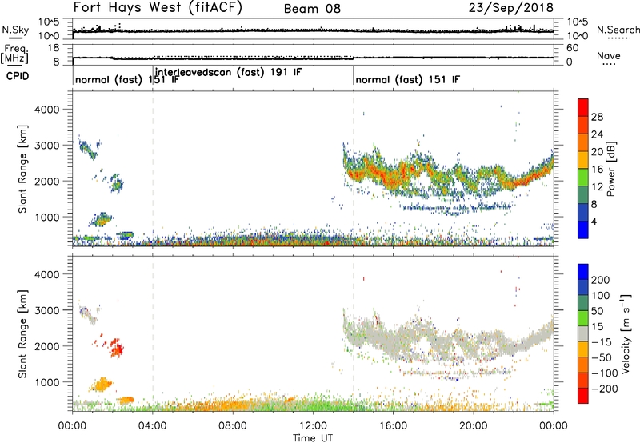Click the gray -15 to 15 Velocity color segment

tap(583, 333)
